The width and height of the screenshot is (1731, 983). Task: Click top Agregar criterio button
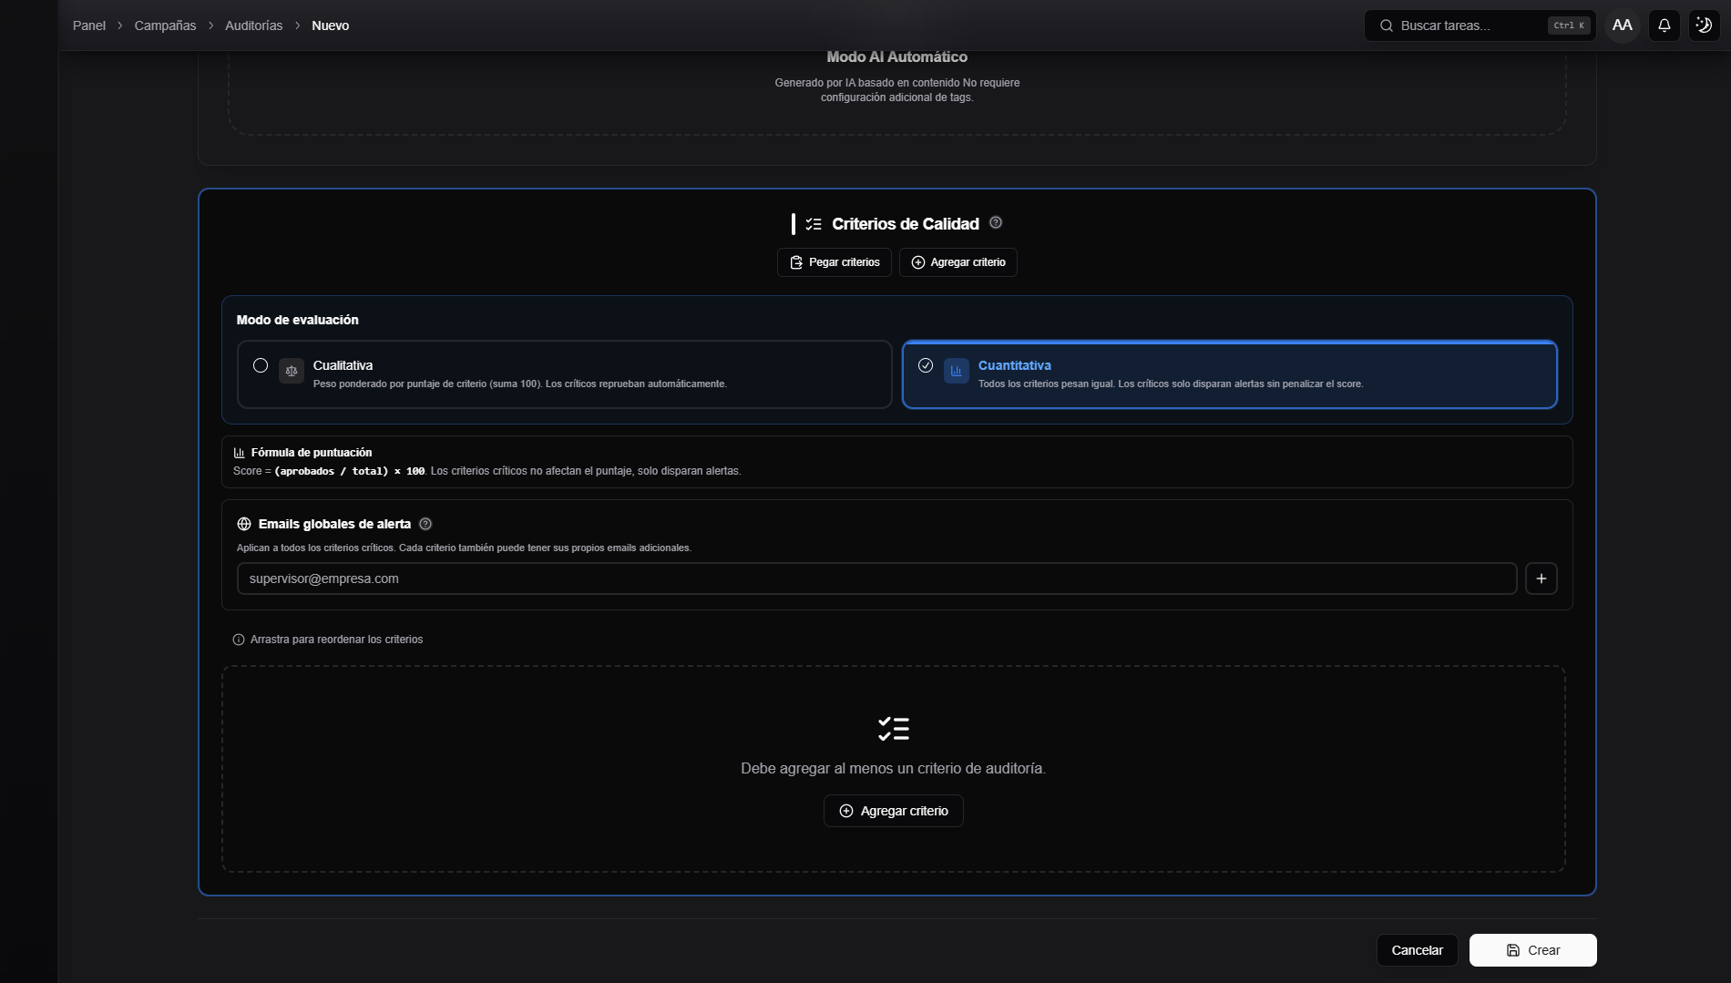point(958,262)
